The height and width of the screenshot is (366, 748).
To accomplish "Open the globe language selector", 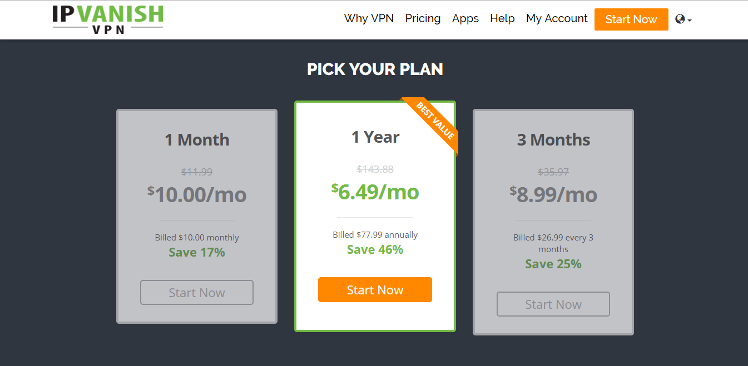I will (683, 19).
